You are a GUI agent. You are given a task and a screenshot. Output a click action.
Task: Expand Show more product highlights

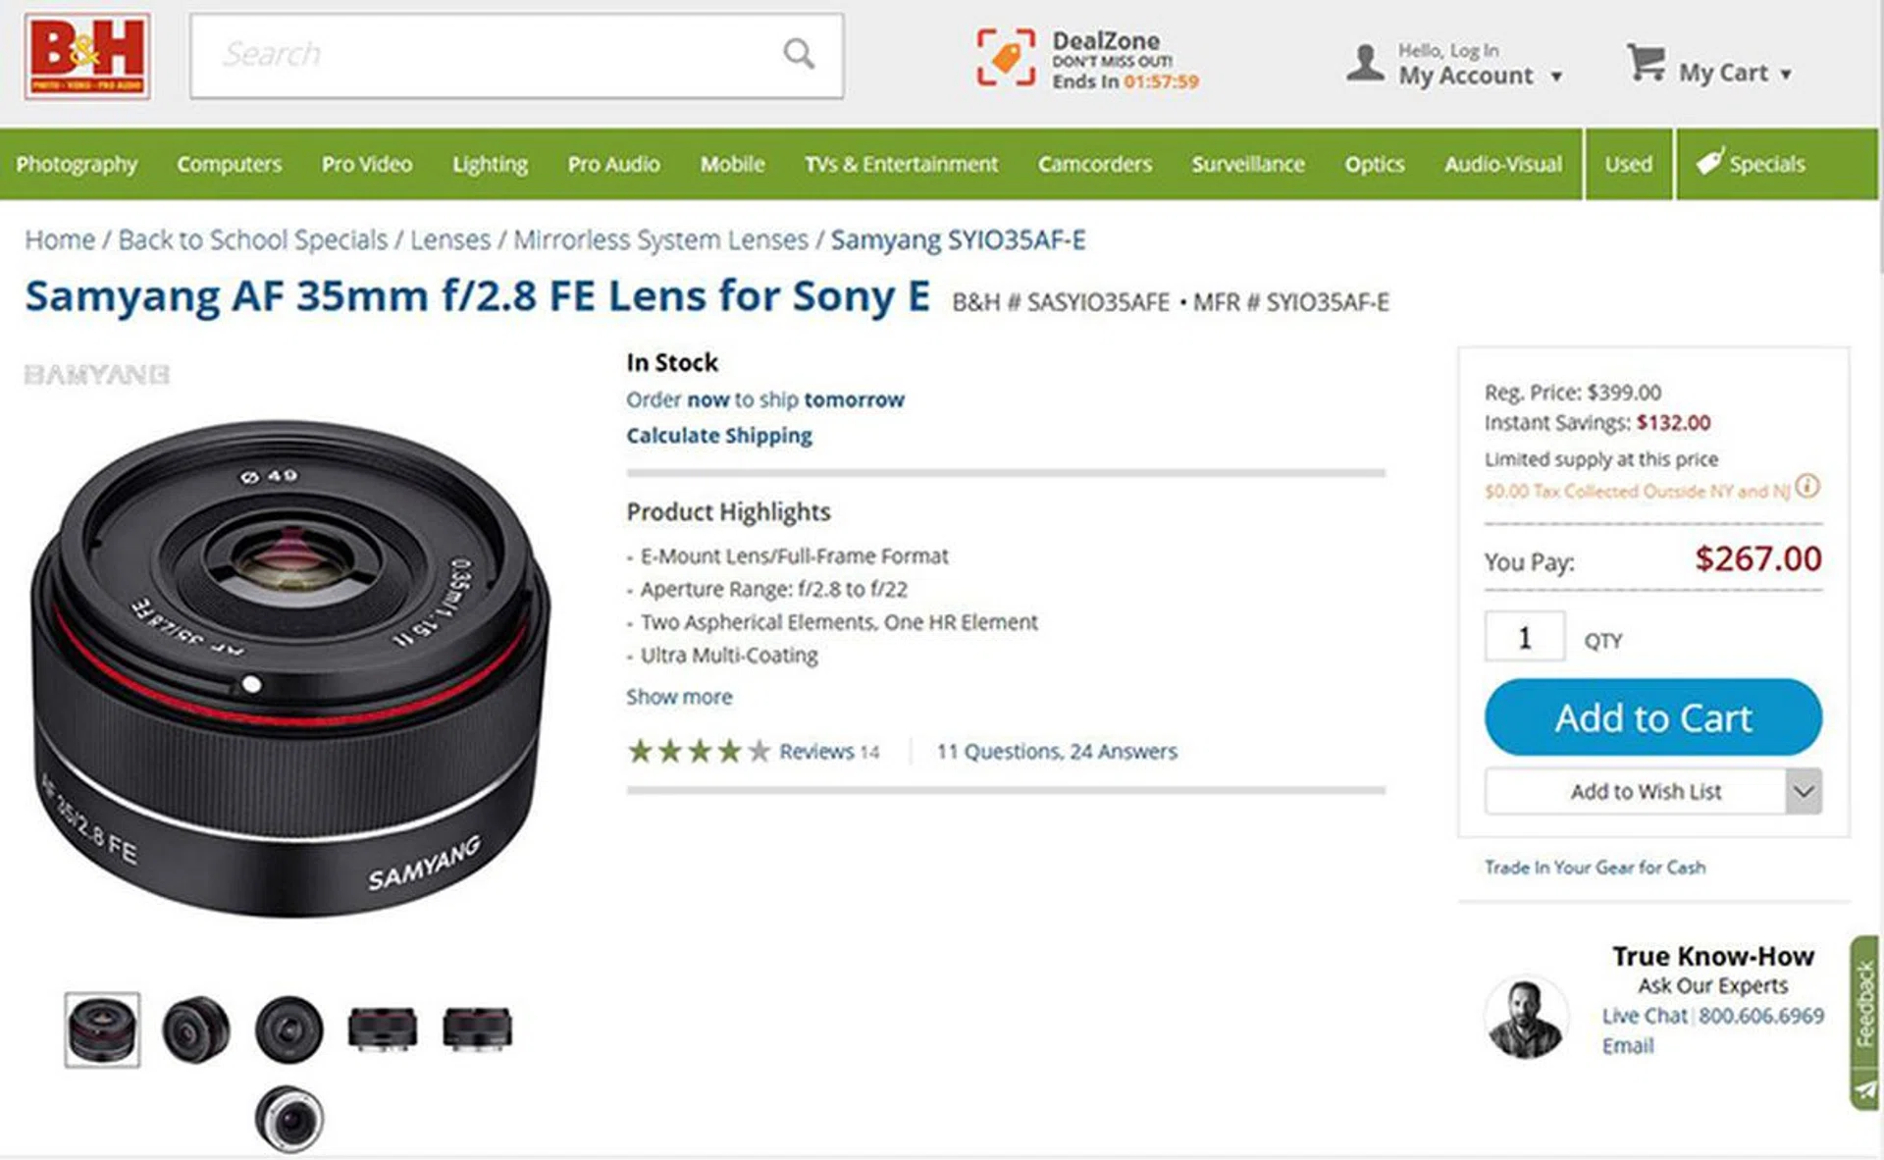pyautogui.click(x=679, y=697)
